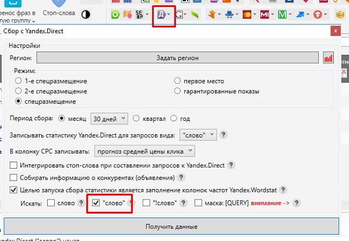Click the black-white contrast circle icon
Viewport: 349px width, 241px height.
(x=86, y=15)
